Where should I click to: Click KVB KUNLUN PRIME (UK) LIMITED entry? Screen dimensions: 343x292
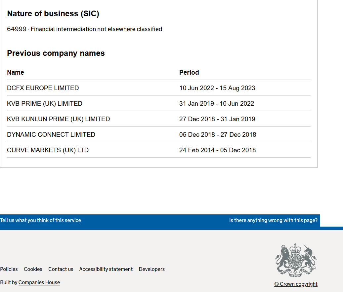point(58,119)
